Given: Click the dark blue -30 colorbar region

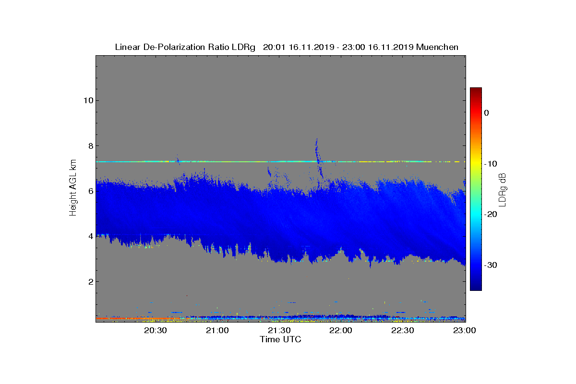Looking at the screenshot, I should click(x=476, y=265).
